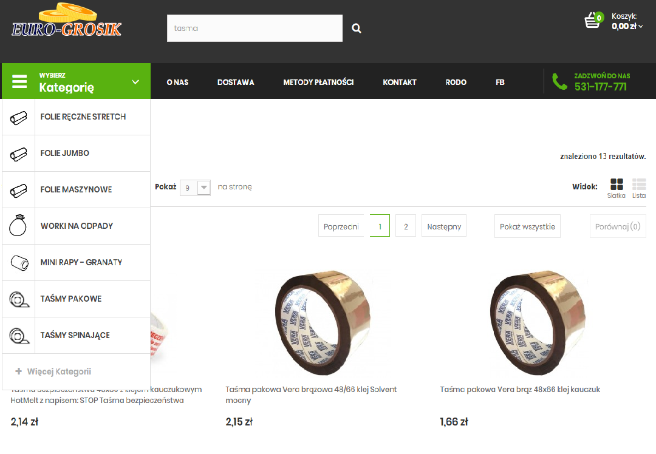Open page 2 of results

(x=406, y=226)
